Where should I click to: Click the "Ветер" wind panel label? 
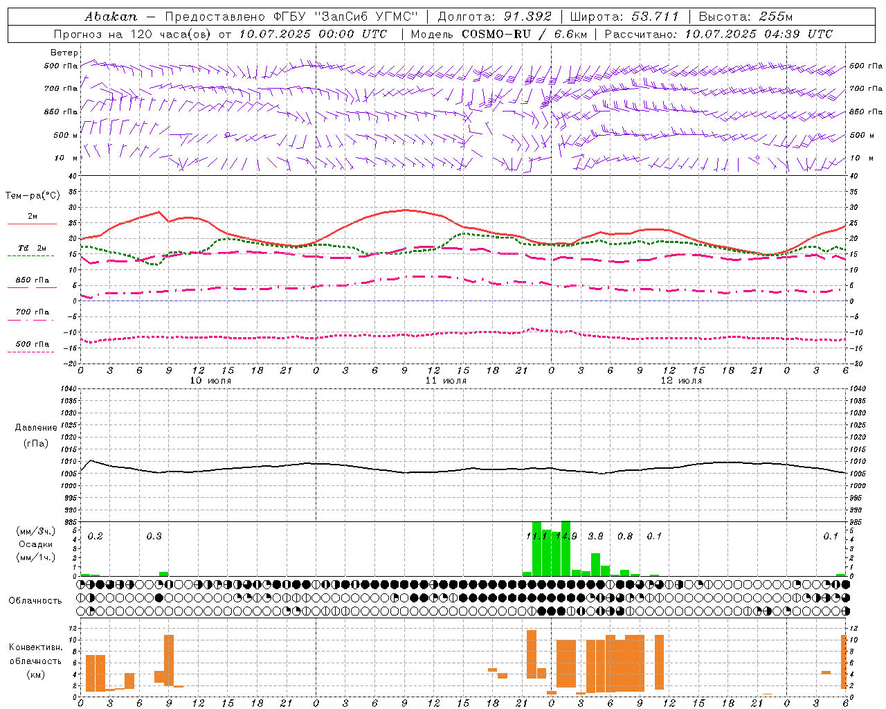pyautogui.click(x=64, y=53)
